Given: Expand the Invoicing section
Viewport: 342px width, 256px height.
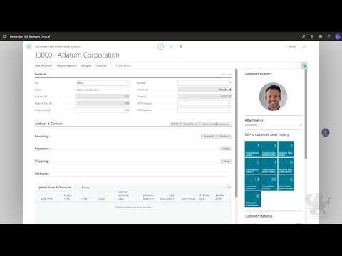Looking at the screenshot, I should coord(42,136).
